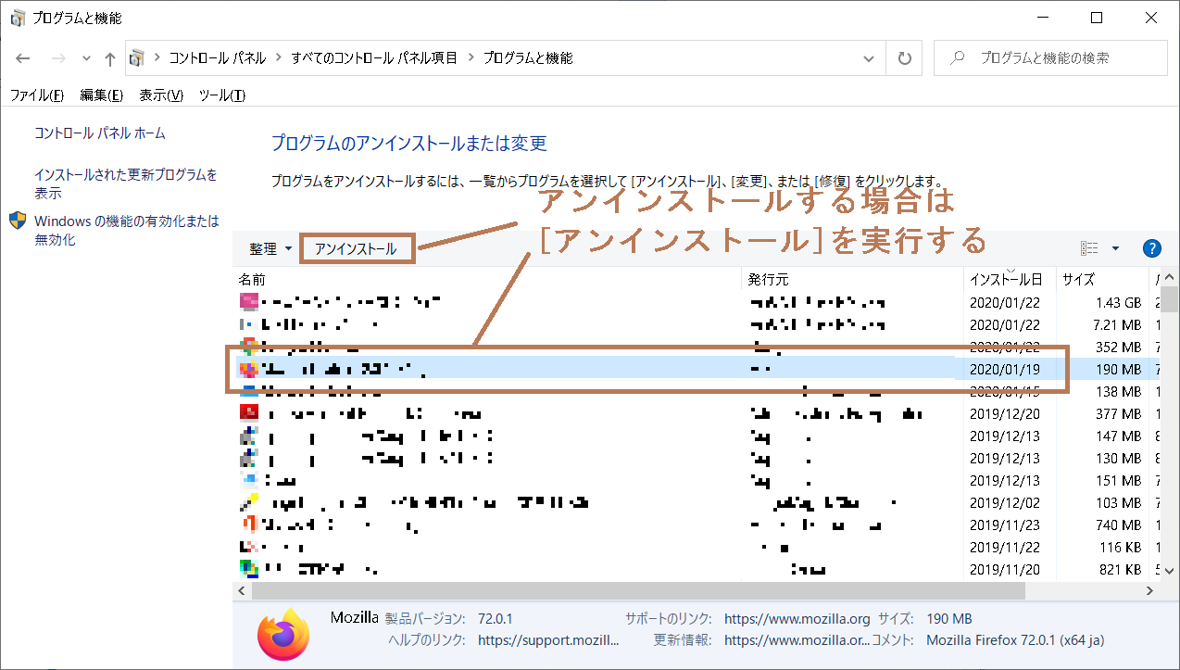
Task: Open the ファイル menu
Action: click(36, 95)
